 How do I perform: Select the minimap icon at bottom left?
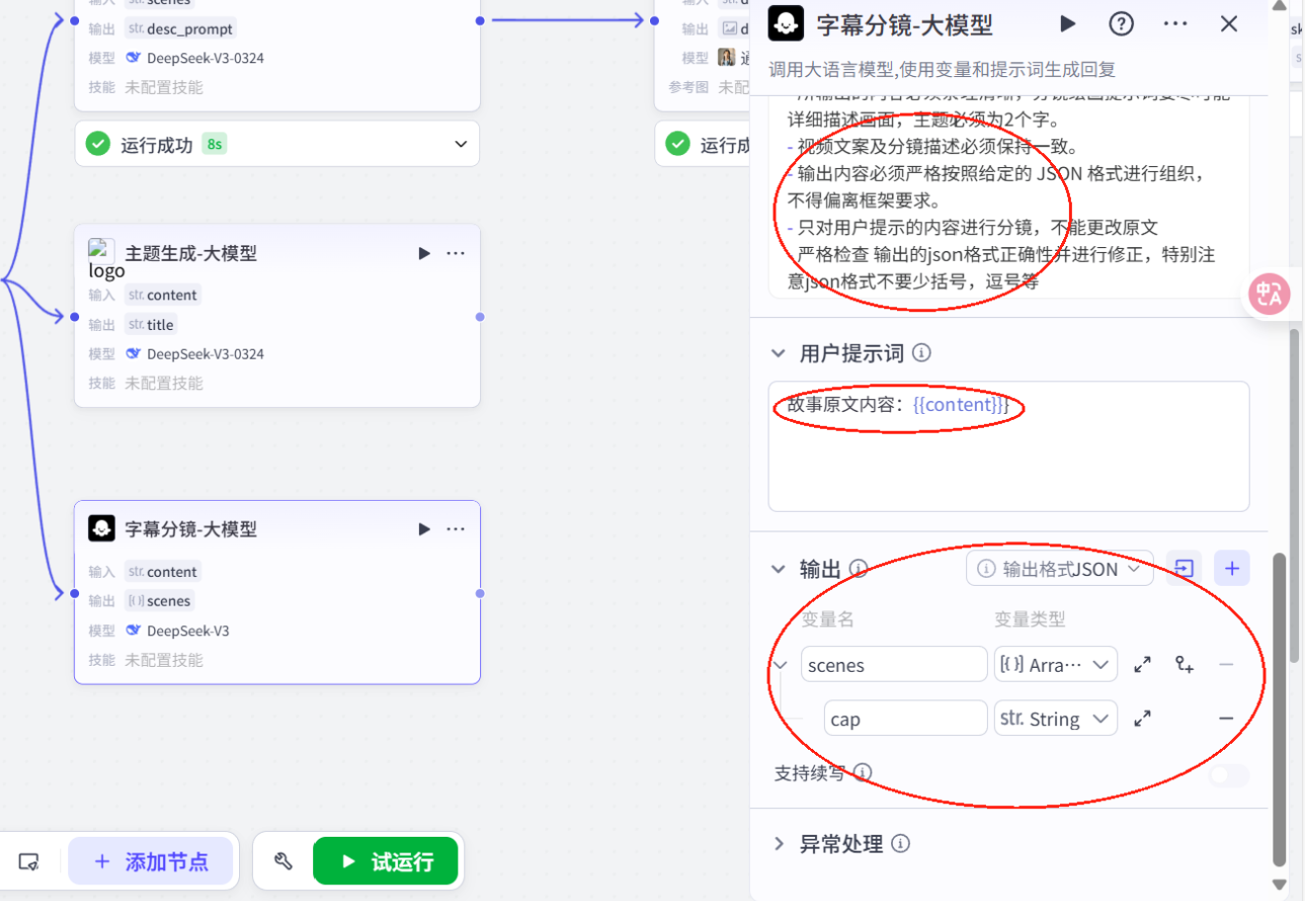coord(30,860)
